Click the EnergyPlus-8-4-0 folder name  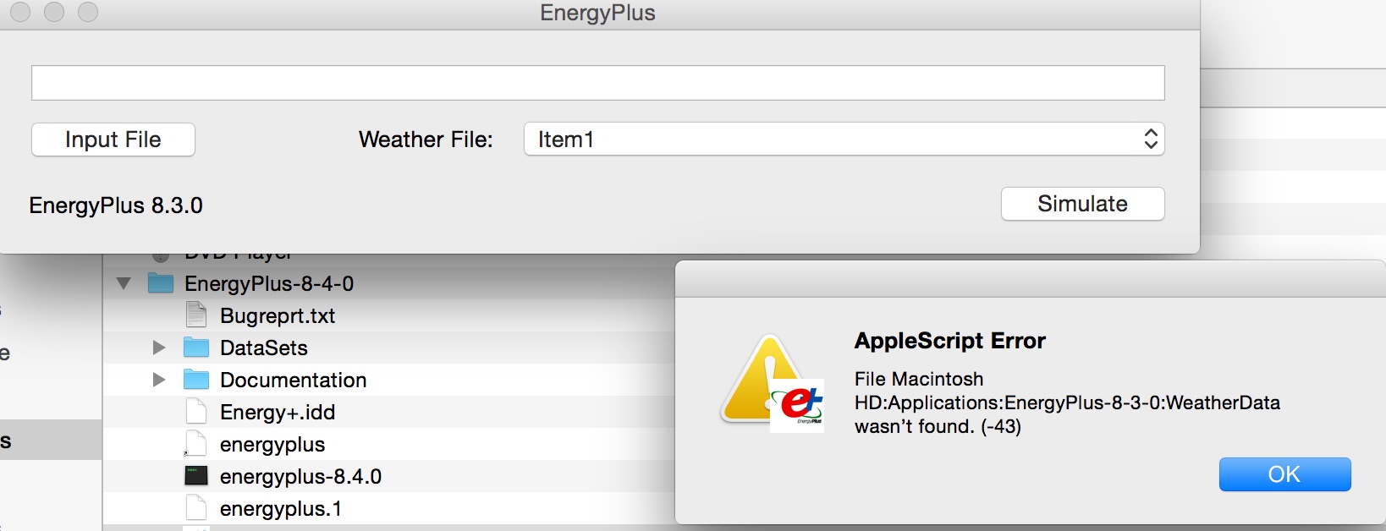pos(269,283)
